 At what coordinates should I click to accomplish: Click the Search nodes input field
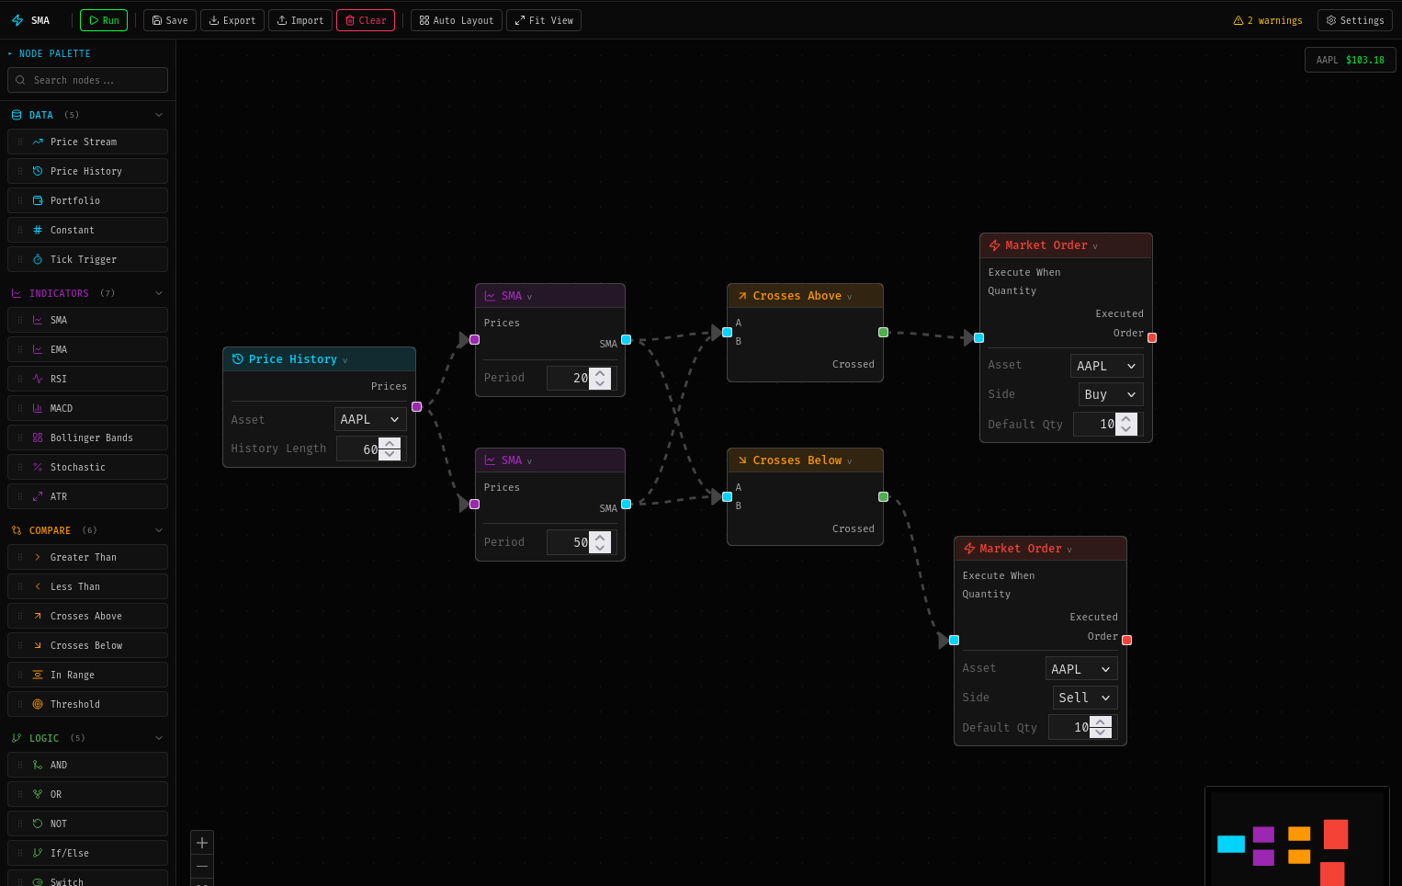click(87, 80)
